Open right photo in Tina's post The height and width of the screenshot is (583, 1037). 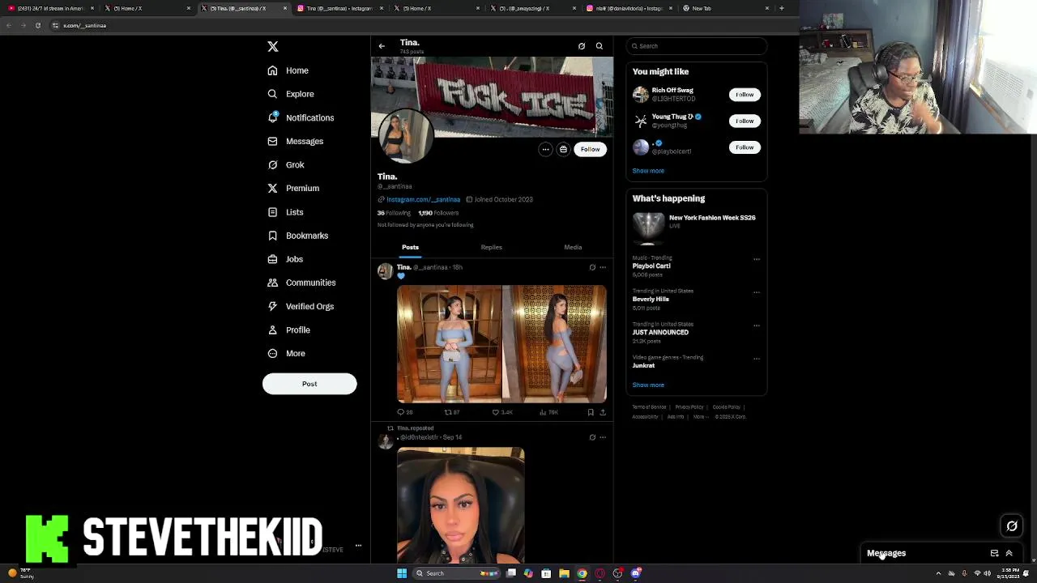554,343
